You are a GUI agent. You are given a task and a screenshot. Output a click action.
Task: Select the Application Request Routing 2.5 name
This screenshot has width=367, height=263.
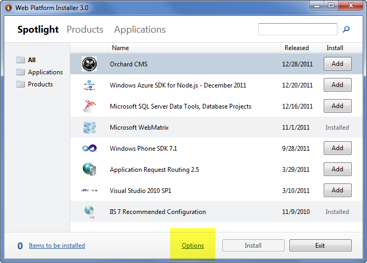click(154, 170)
